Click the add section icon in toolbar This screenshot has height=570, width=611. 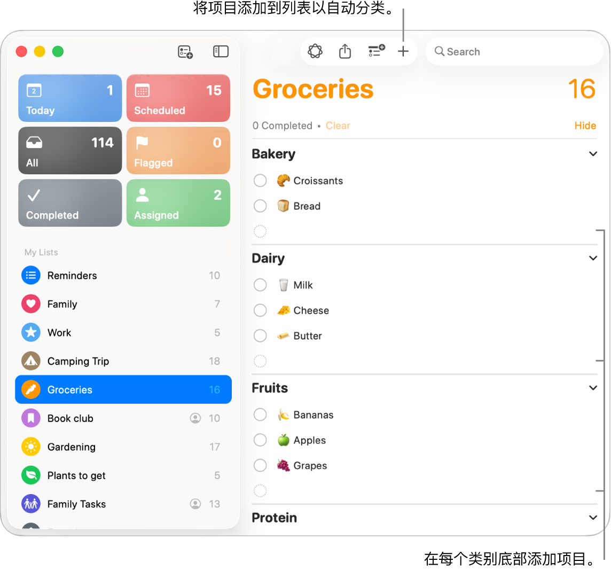[377, 51]
